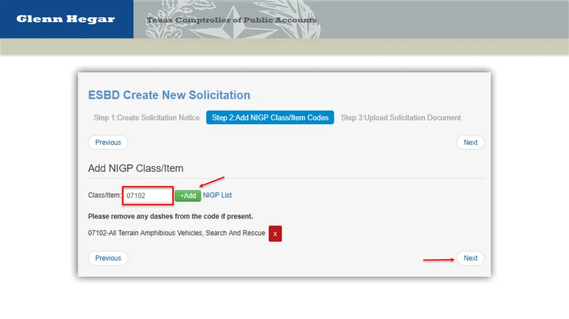Focus the Class/Item code input field
569x319 pixels.
148,196
